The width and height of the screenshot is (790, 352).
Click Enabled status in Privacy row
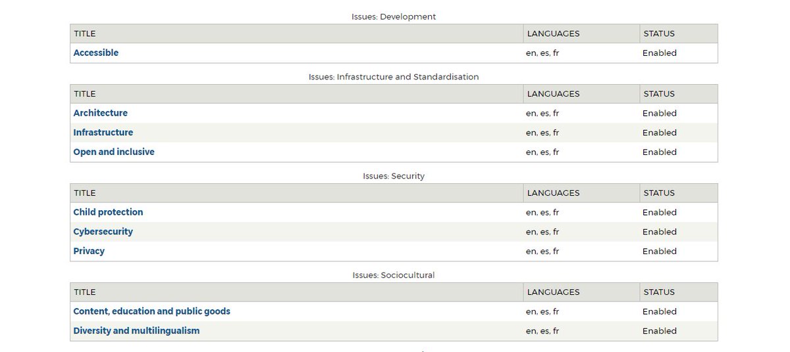tap(660, 251)
